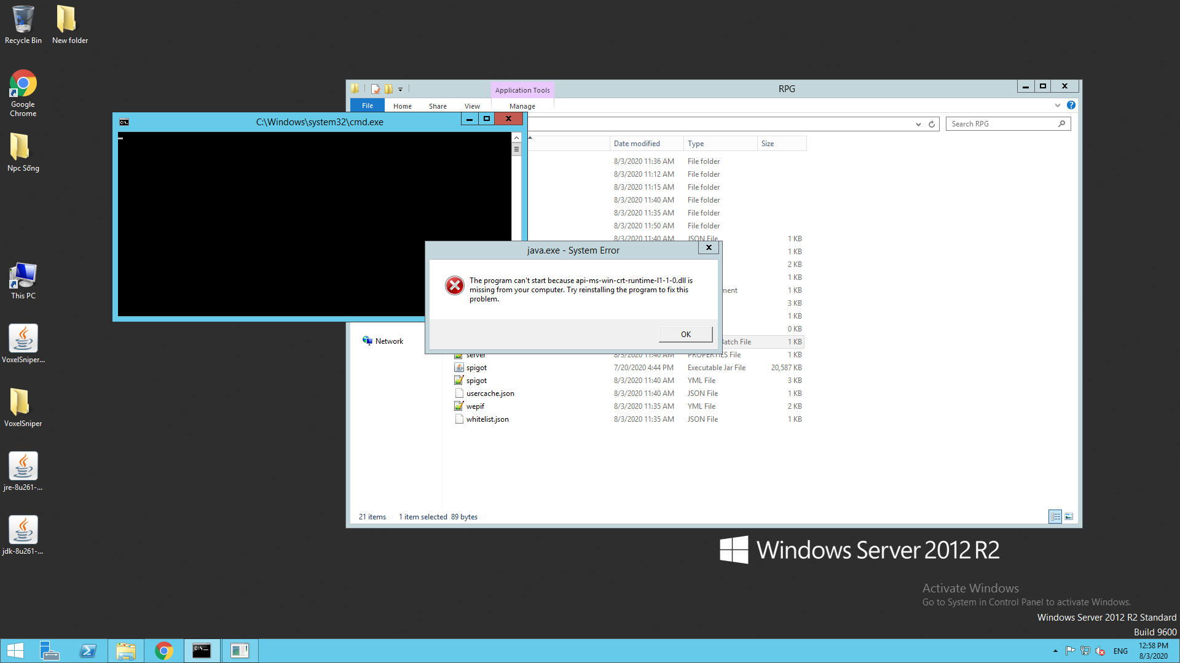Sort files by Date modified column
The width and height of the screenshot is (1180, 663).
(637, 144)
